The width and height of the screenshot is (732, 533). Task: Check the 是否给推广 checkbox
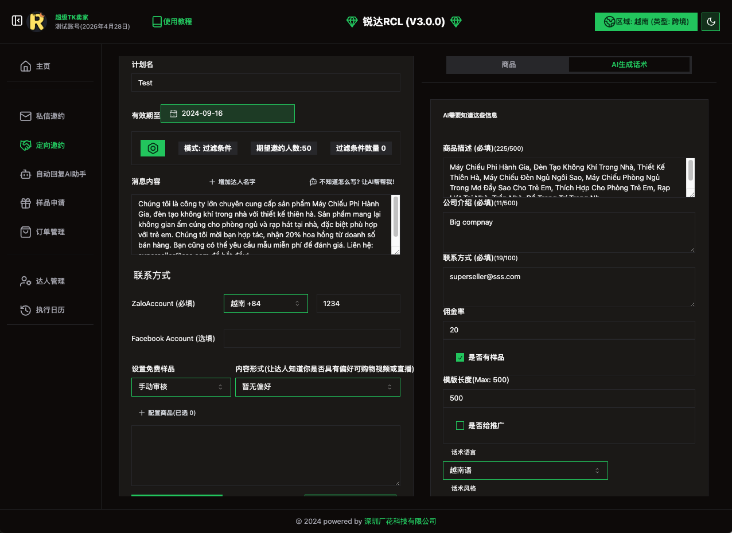click(460, 425)
